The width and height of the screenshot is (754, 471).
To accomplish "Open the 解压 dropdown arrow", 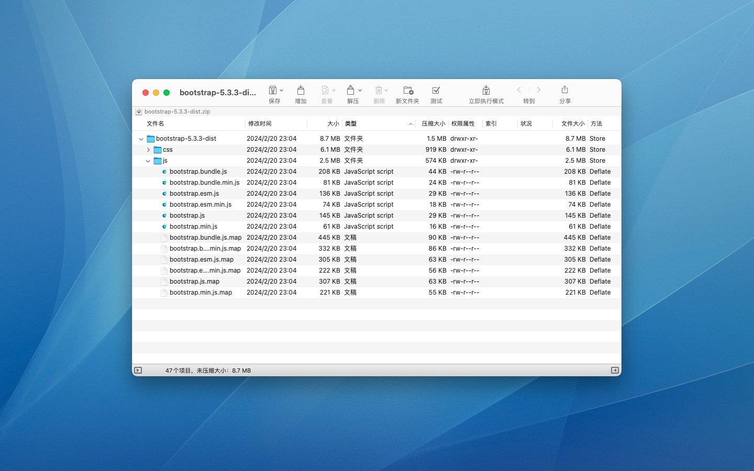I will [x=360, y=91].
